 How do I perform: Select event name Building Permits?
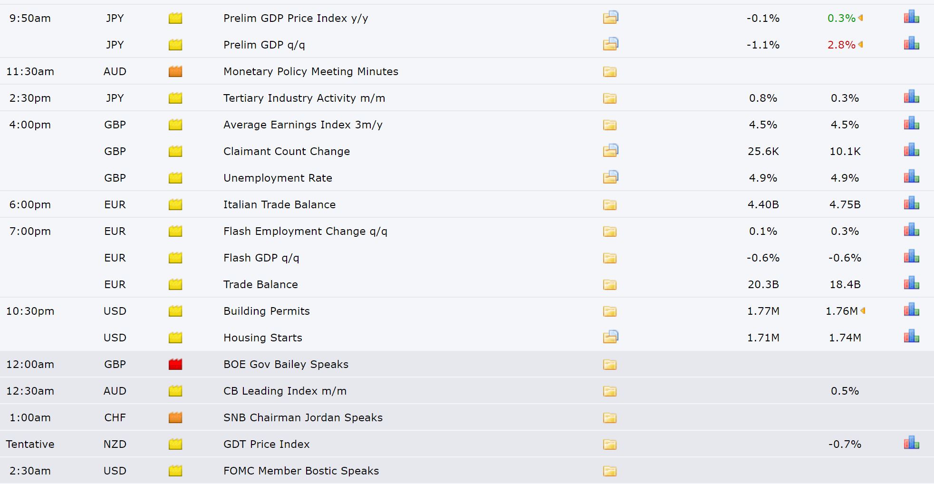[267, 311]
